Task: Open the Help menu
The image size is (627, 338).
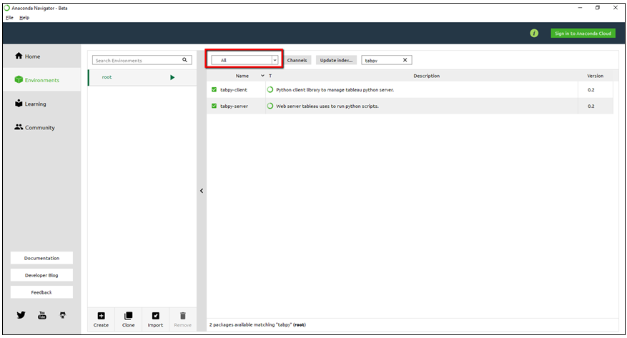Action: tap(24, 17)
